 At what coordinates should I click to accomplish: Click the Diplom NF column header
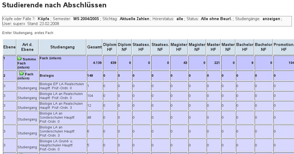[124, 47]
